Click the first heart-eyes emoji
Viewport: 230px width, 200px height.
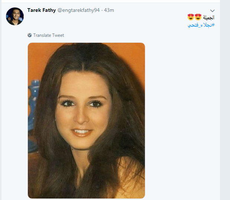(x=191, y=17)
